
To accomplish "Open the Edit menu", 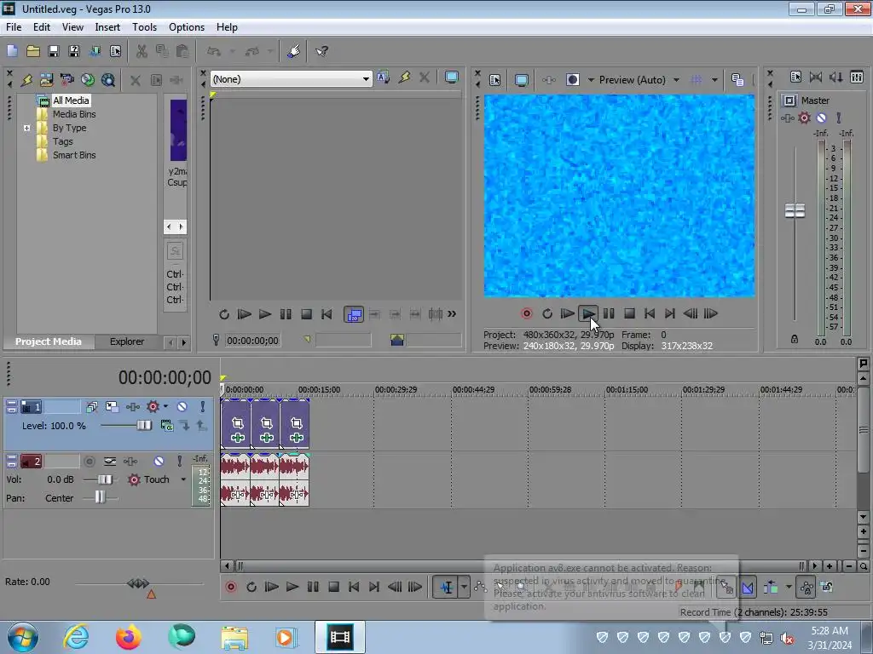I will (42, 27).
